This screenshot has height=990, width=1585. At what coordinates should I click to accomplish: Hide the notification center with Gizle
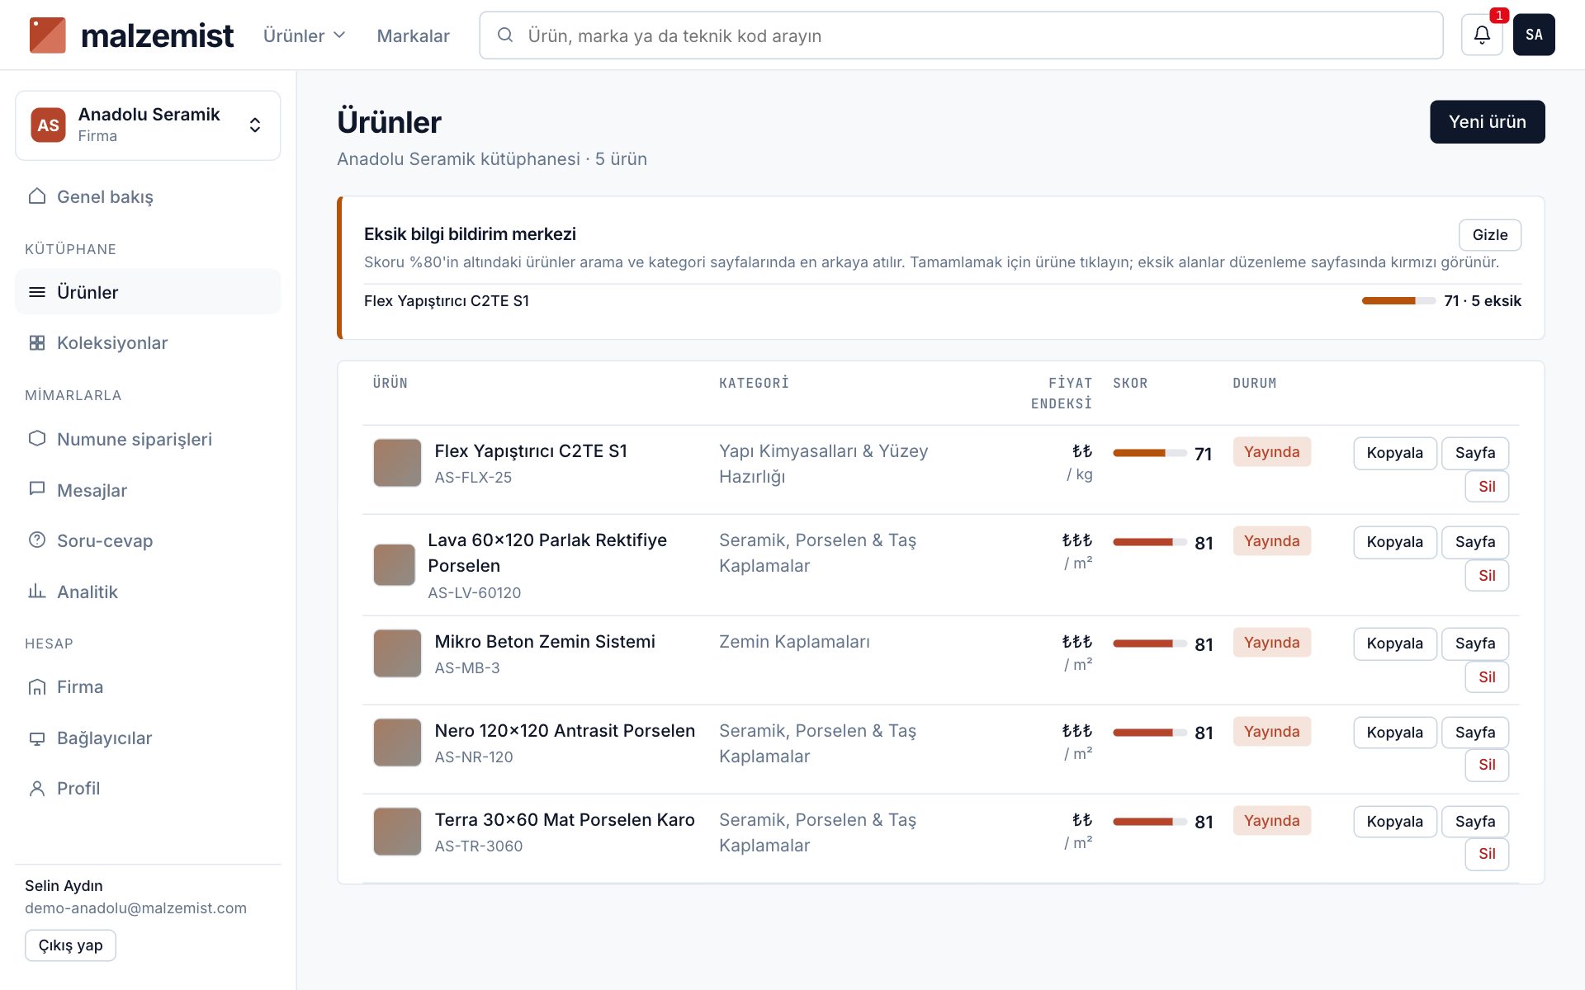coord(1489,235)
